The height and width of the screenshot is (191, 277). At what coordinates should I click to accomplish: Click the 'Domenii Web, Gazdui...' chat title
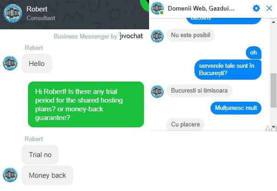[201, 8]
